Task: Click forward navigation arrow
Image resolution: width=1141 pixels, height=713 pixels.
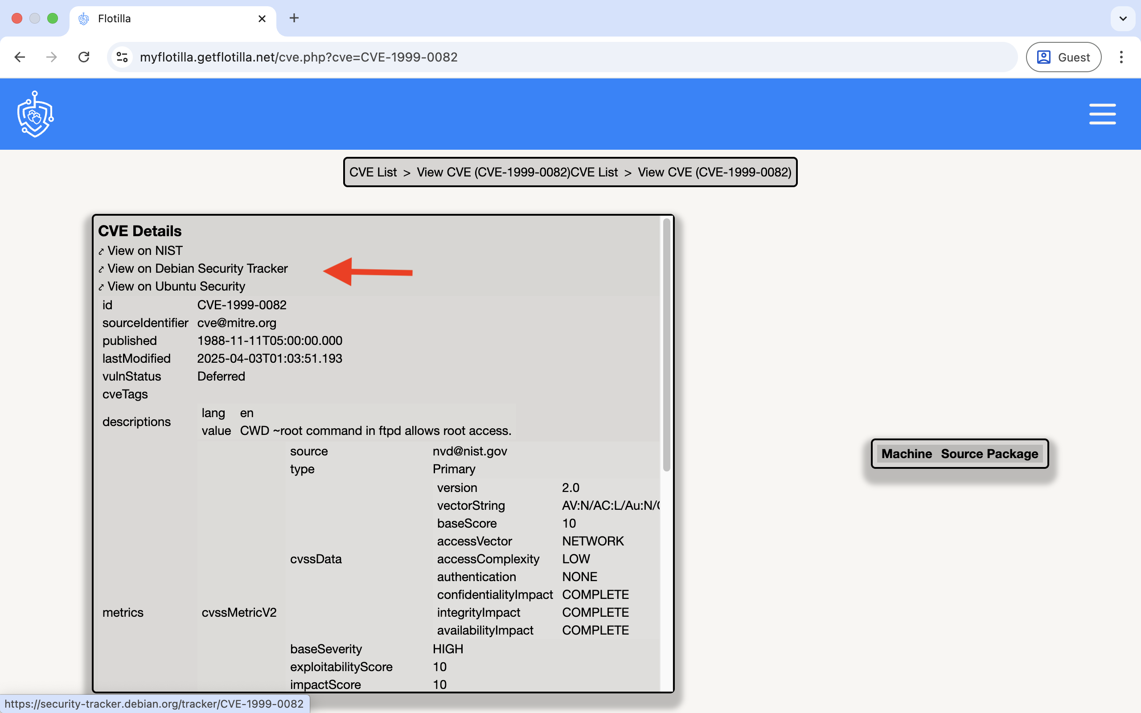Action: 51,57
